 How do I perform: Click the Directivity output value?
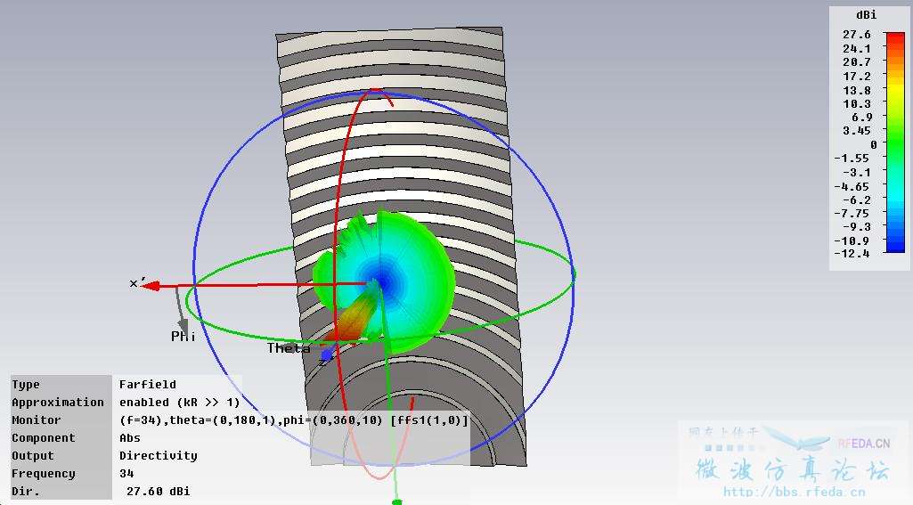point(159,455)
